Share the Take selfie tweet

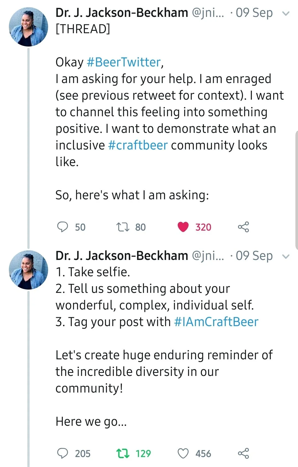243,453
